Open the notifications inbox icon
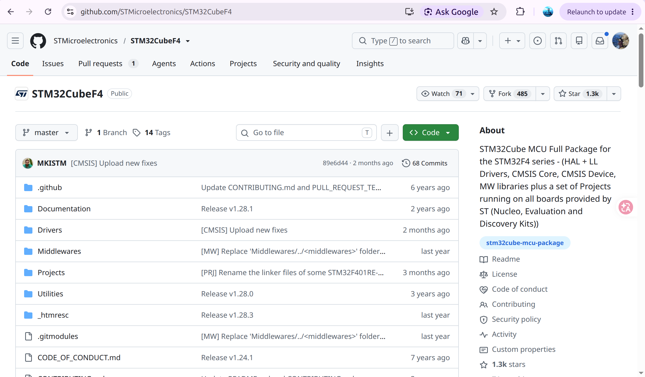The image size is (645, 377). [600, 41]
